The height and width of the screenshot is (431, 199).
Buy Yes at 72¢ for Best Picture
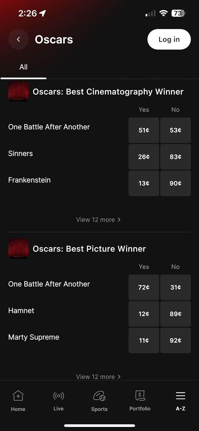click(x=144, y=287)
